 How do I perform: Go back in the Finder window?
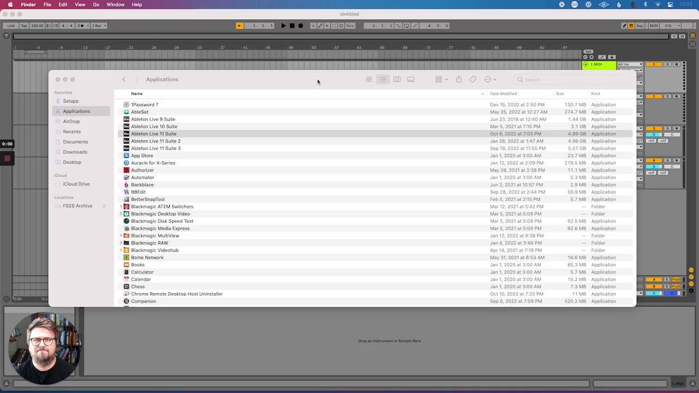point(124,80)
